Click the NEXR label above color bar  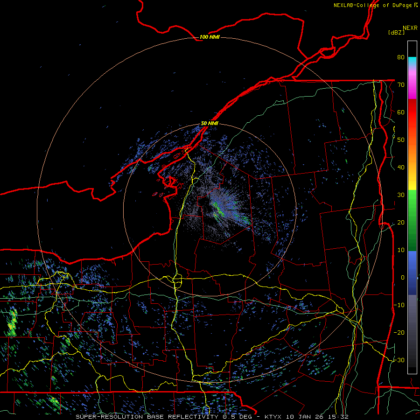tap(410, 28)
